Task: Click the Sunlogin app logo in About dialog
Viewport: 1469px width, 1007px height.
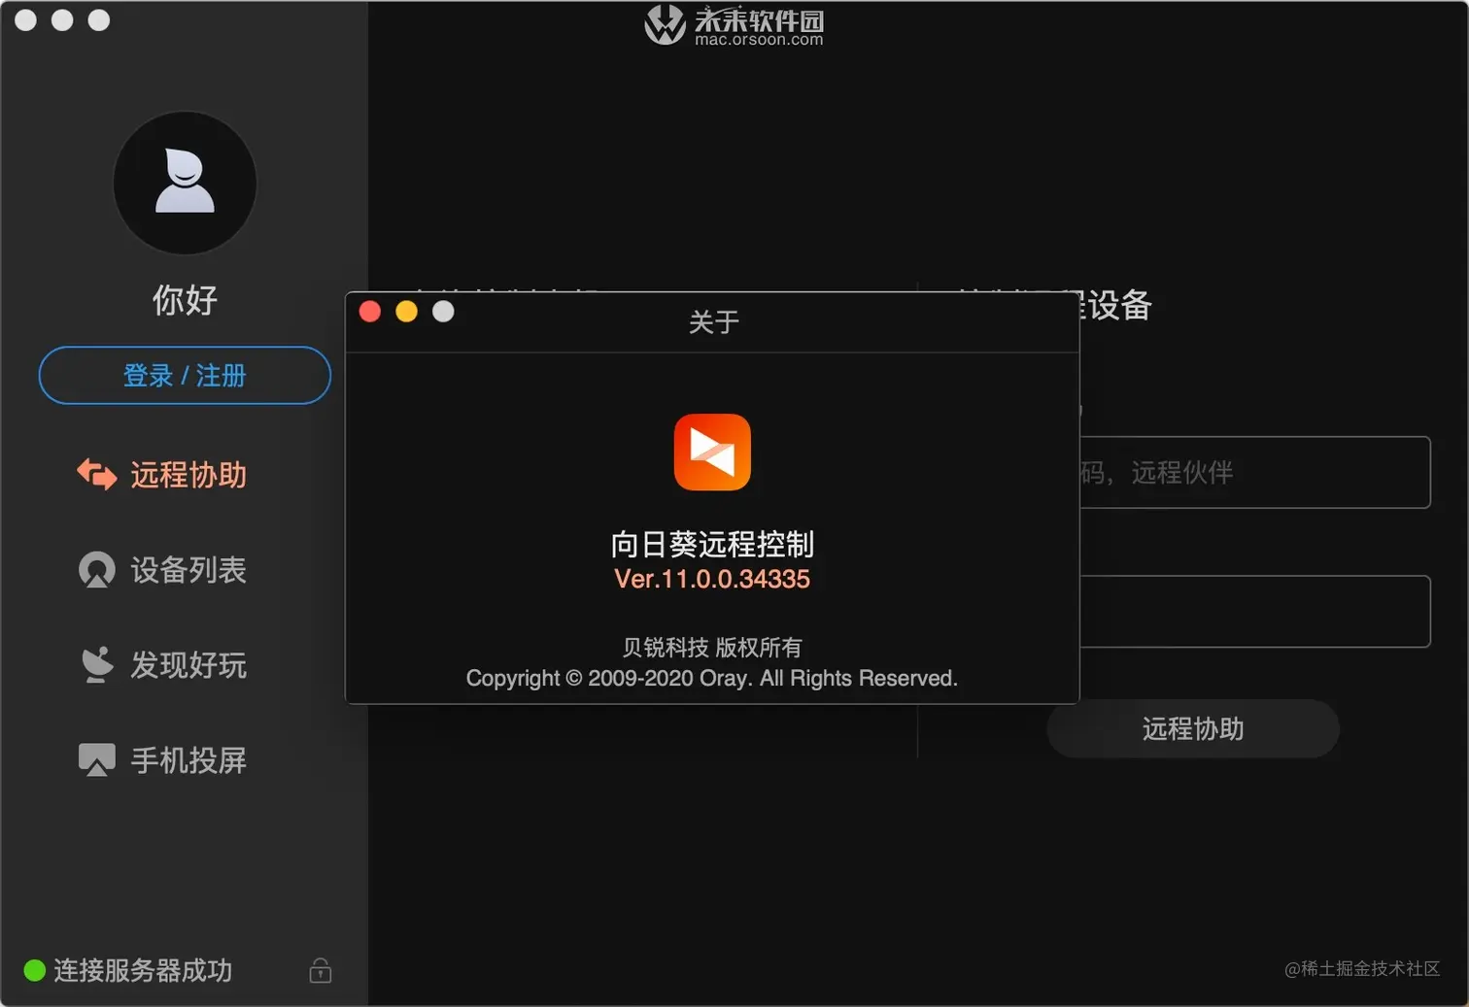Action: click(712, 453)
